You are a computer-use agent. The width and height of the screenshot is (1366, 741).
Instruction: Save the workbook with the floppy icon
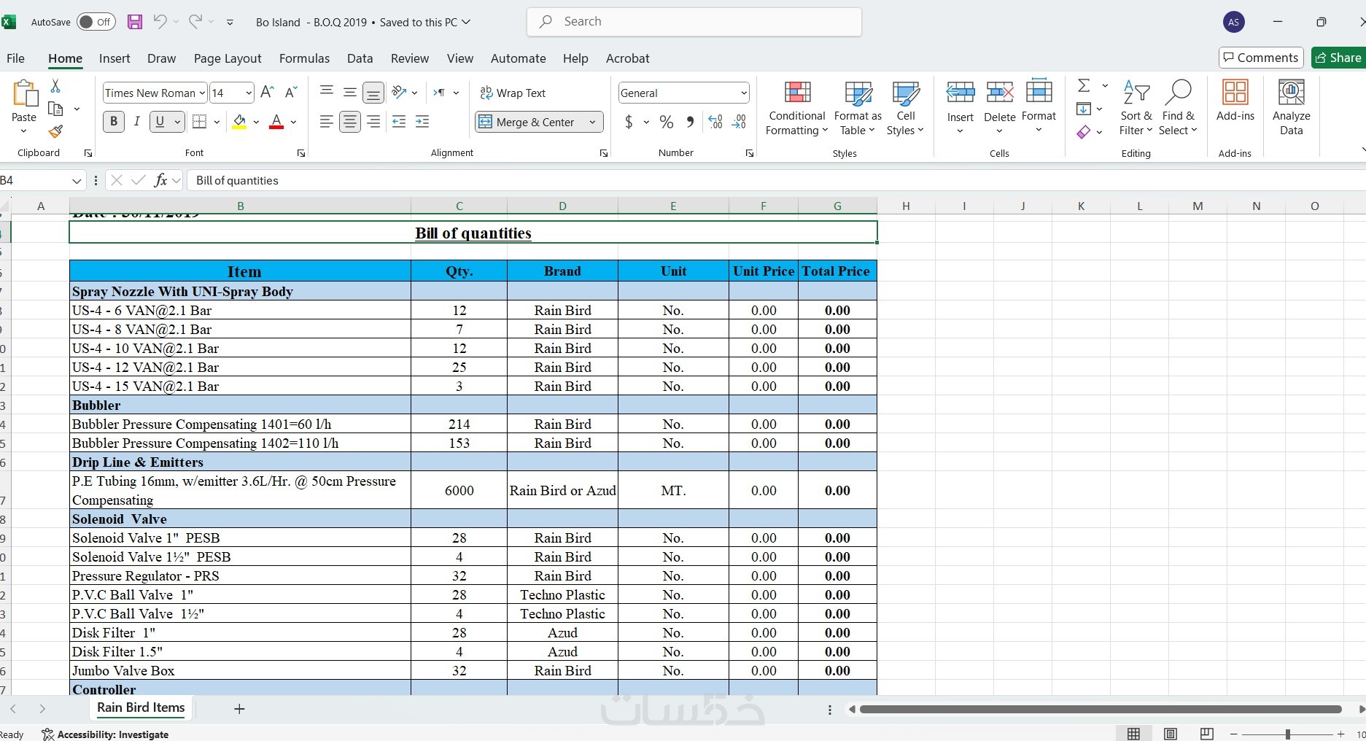coord(135,22)
